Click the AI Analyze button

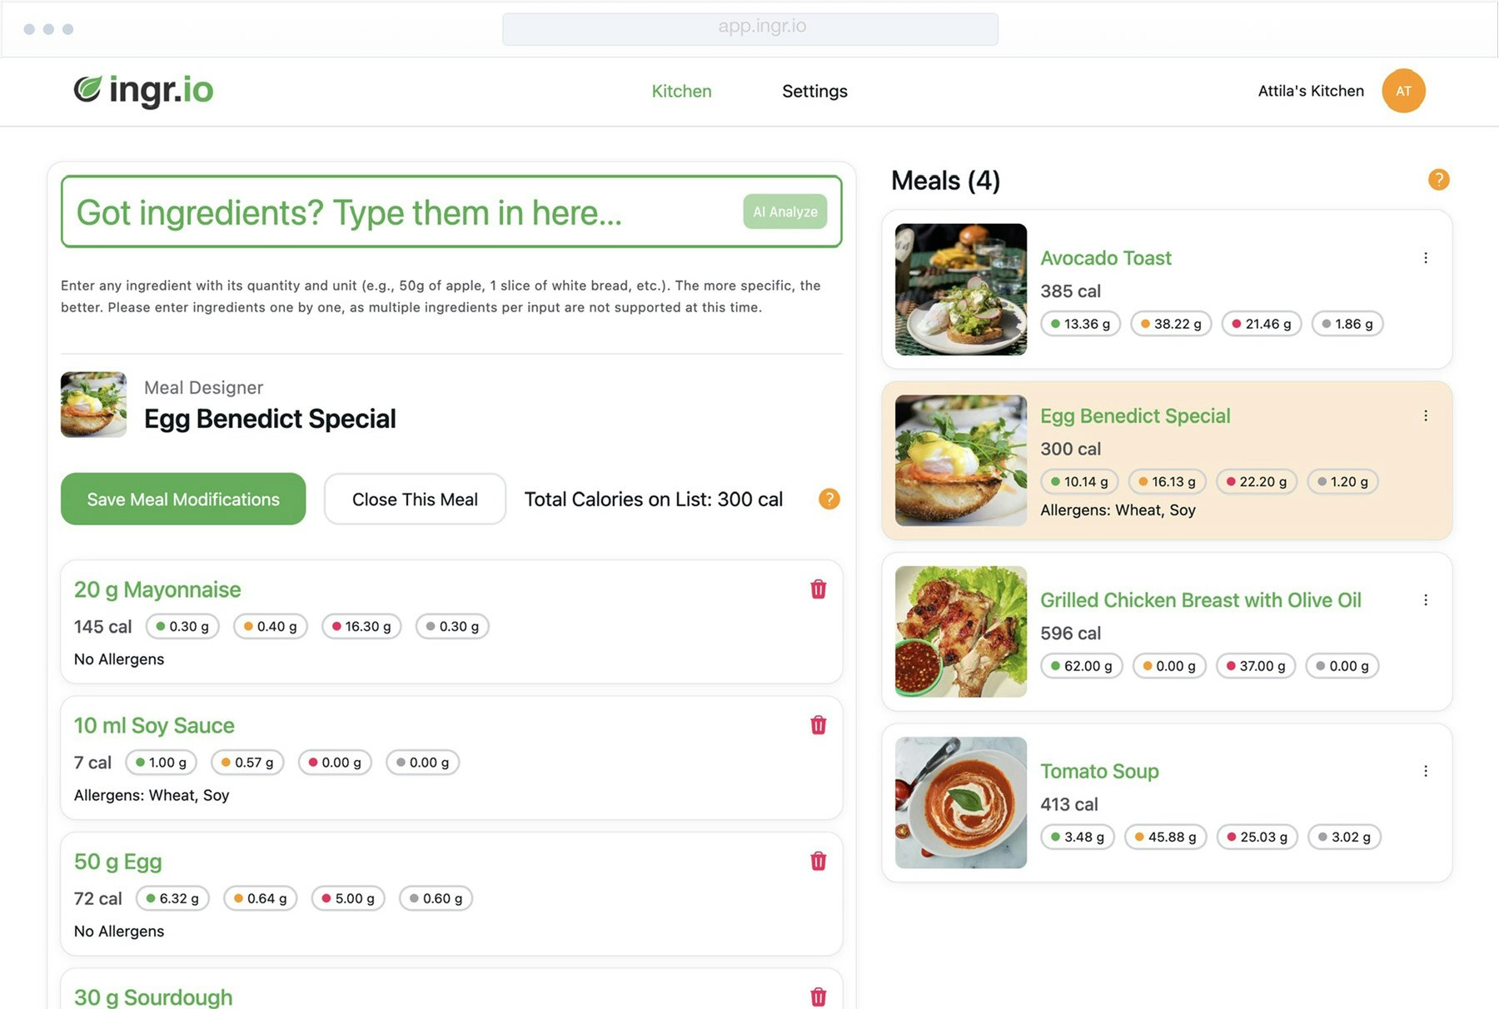[784, 211]
